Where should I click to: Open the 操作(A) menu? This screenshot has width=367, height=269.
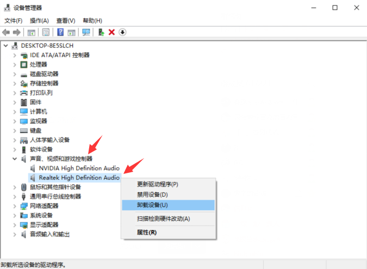pyautogui.click(x=39, y=21)
